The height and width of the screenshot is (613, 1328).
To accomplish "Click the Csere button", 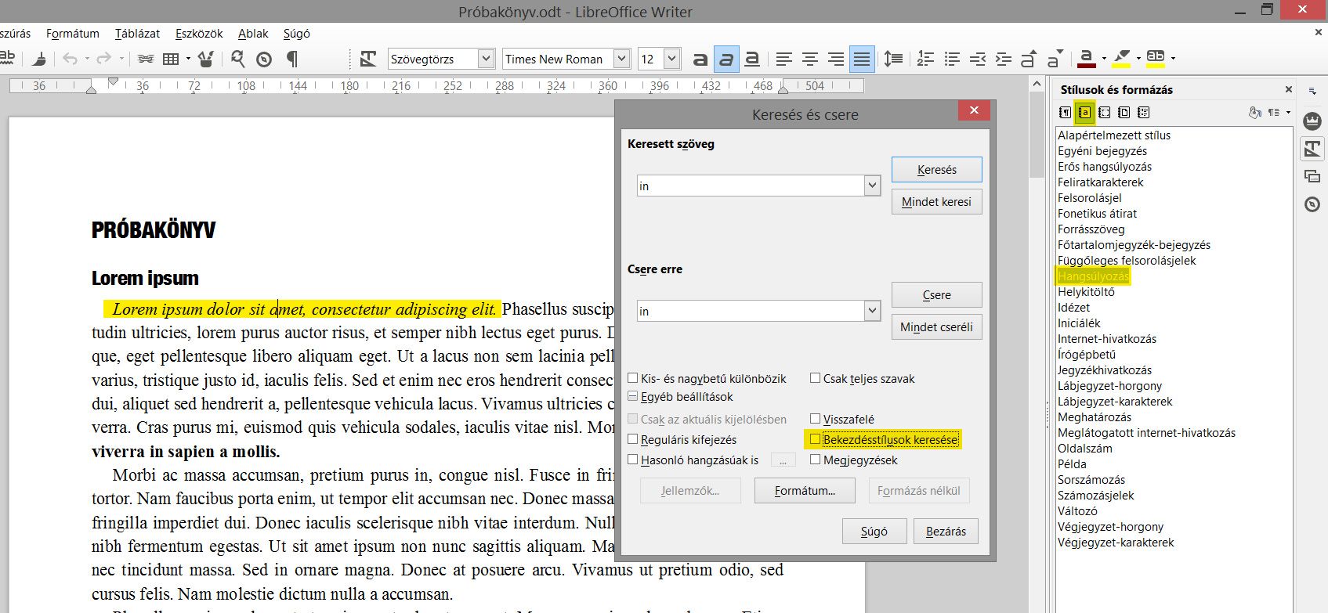I will pyautogui.click(x=937, y=295).
